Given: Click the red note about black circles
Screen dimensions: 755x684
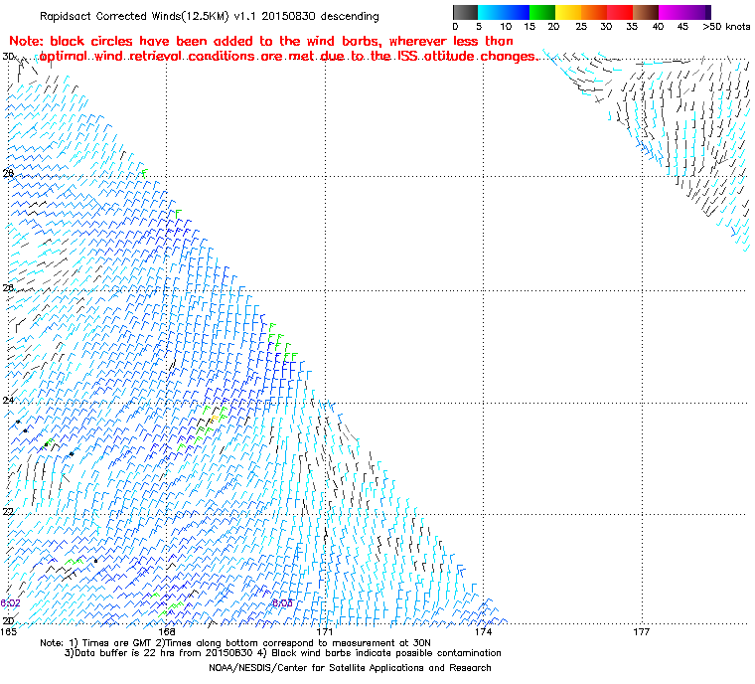Looking at the screenshot, I should point(273,49).
